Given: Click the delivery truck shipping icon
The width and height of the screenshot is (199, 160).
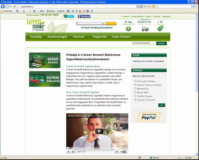Looking at the screenshot, I should click(x=145, y=29).
